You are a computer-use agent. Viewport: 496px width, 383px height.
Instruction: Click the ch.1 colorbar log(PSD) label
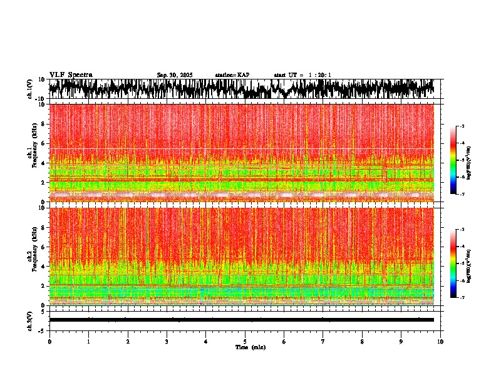469,163
